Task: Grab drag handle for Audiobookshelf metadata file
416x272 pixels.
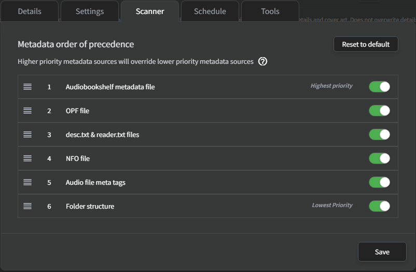Action: tap(27, 87)
